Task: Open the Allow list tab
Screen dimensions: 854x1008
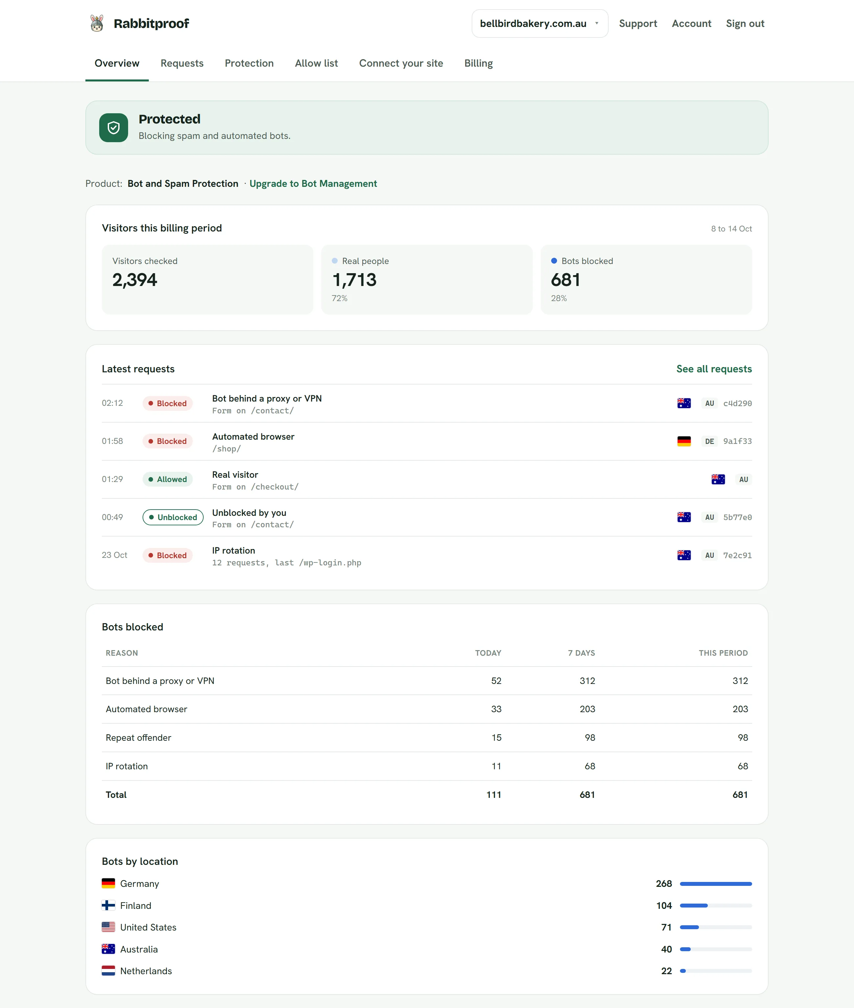Action: point(316,63)
